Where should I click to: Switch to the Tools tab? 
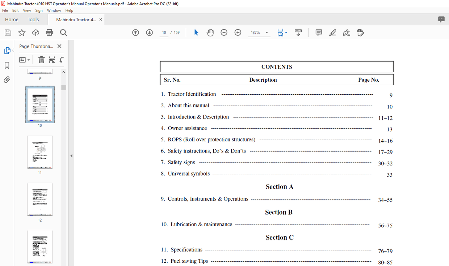coord(33,20)
